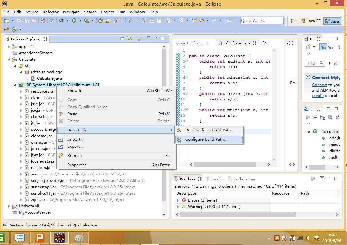Click the Skip All Breakpoints icon
Viewport: 347px width, 245px height.
[x=52, y=20]
